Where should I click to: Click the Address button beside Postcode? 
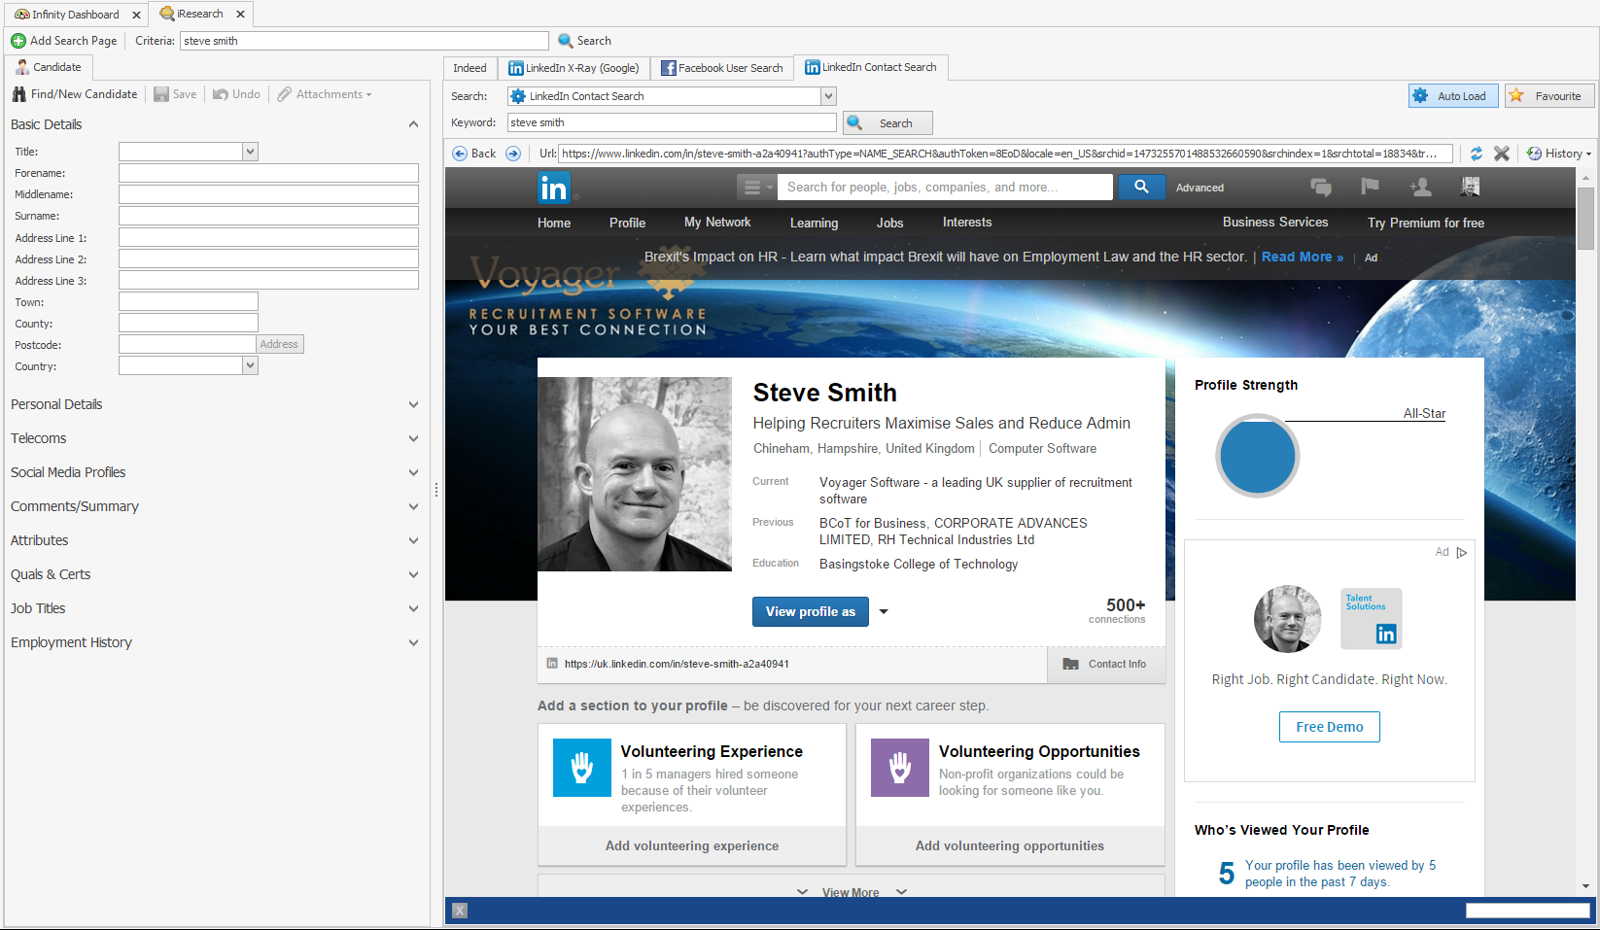click(280, 344)
